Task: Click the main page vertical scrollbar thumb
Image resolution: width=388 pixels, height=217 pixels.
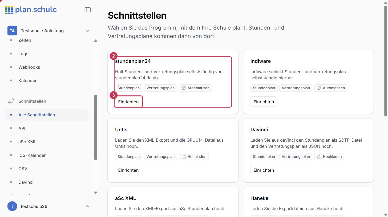Action: tap(386, 61)
